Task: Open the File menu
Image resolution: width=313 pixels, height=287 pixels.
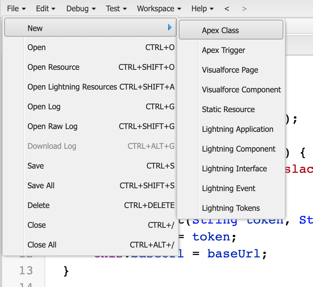Action: click(16, 9)
